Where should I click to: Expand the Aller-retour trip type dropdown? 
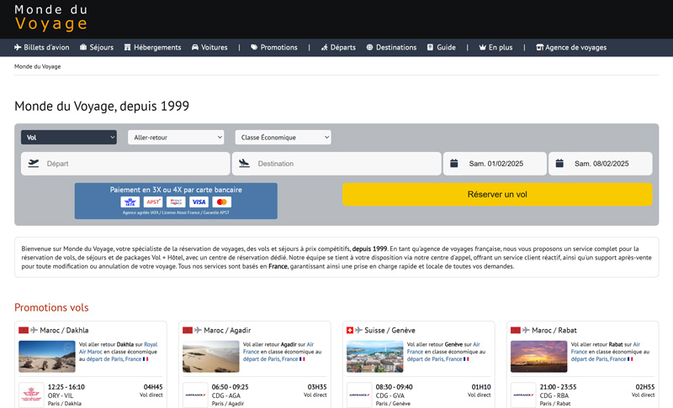[x=176, y=137]
